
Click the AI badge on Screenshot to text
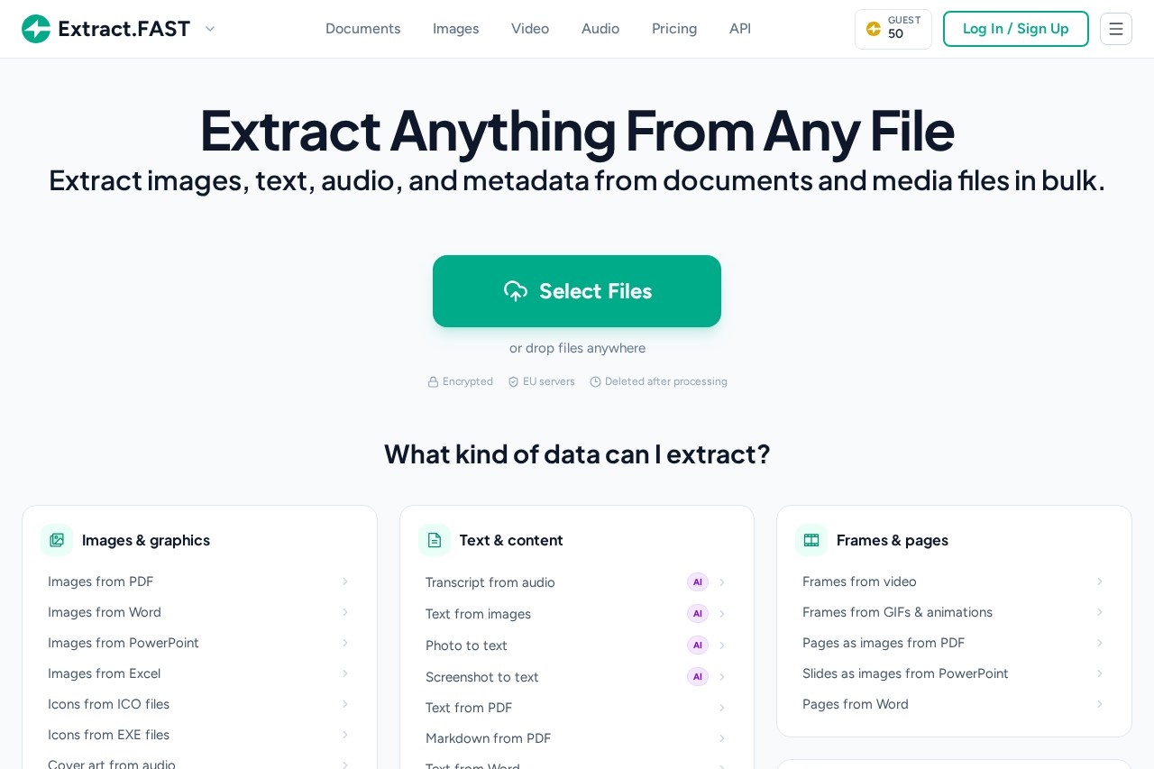coord(698,677)
